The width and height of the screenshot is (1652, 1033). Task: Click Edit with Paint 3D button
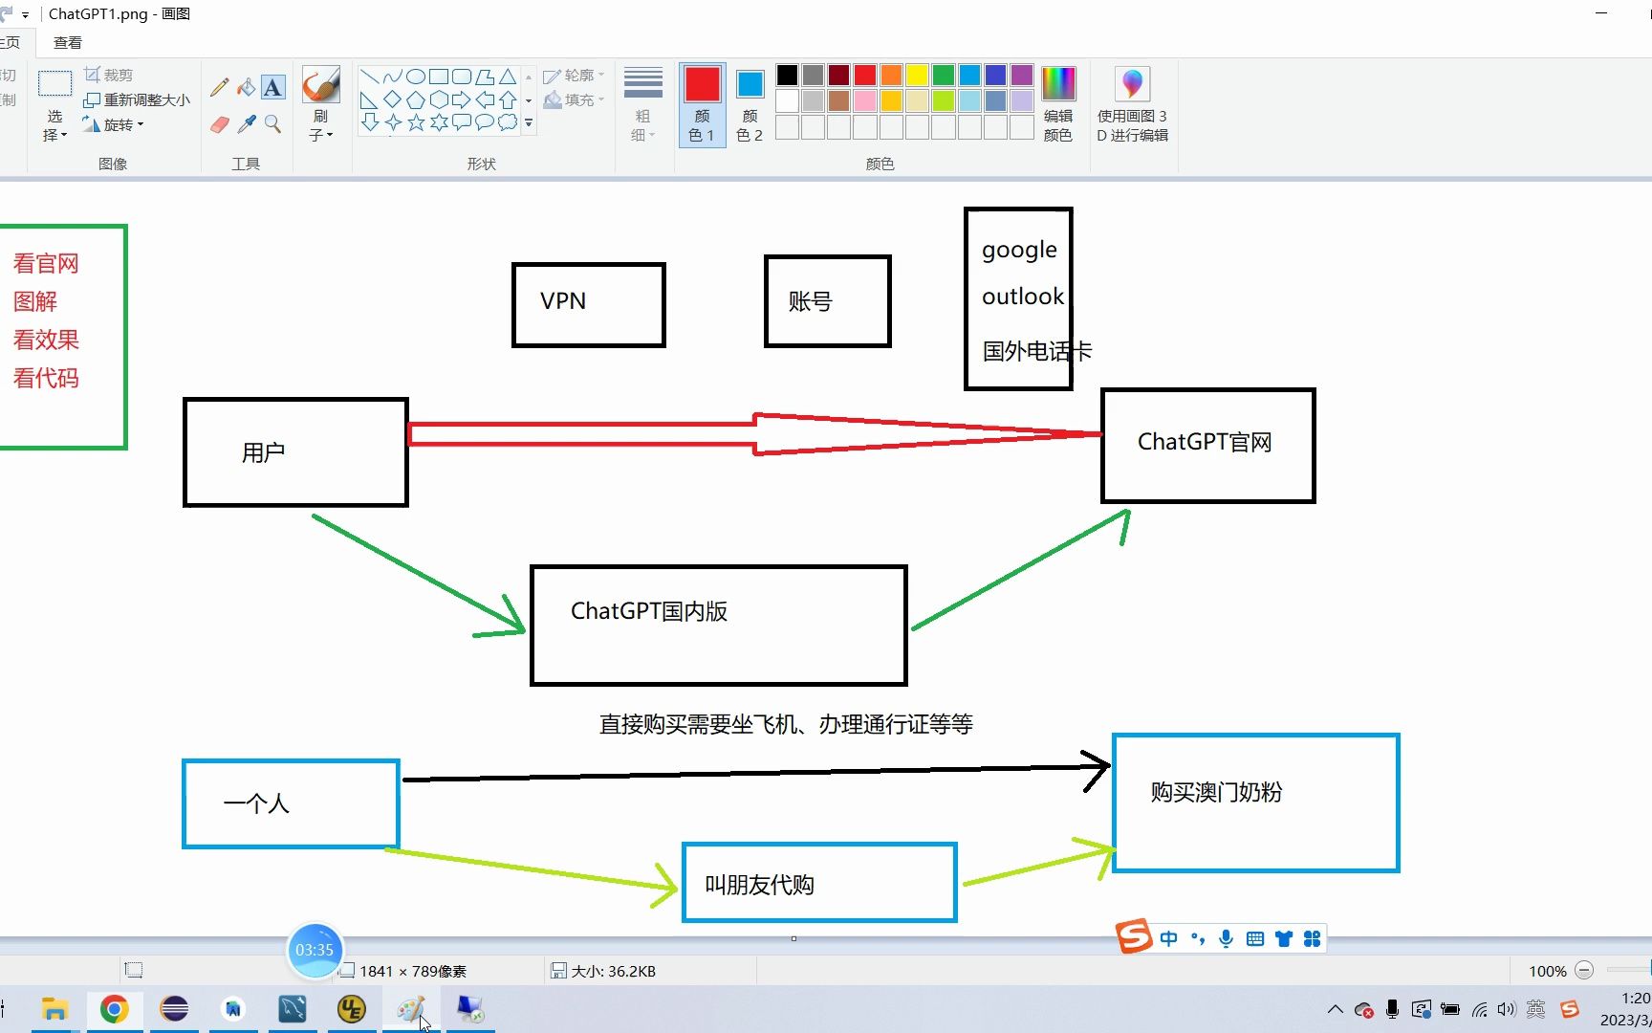click(1132, 104)
